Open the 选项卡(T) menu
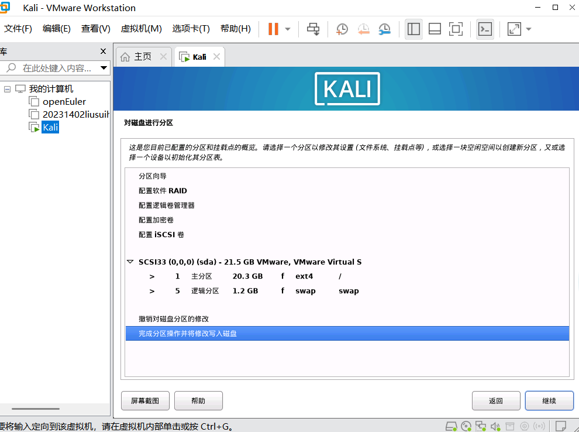The height and width of the screenshot is (432, 579). pyautogui.click(x=191, y=29)
